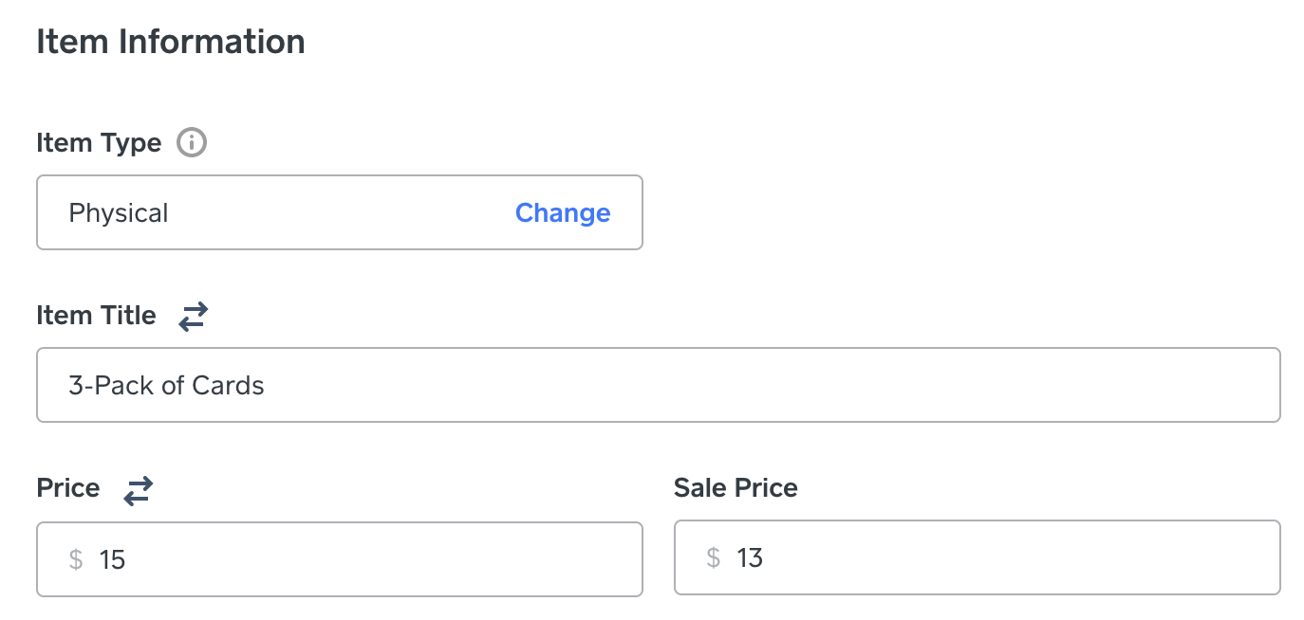
Task: Click the Item Type info icon
Action: tap(192, 143)
